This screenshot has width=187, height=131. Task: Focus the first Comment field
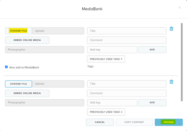pos(127,40)
